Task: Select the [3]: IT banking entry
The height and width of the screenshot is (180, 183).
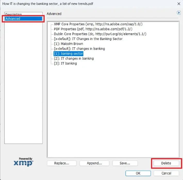Action: [65, 63]
